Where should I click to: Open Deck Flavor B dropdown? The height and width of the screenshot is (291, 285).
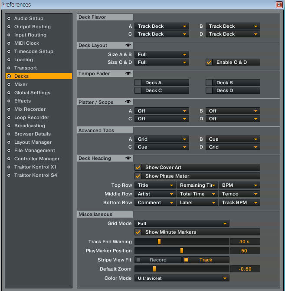pos(233,26)
